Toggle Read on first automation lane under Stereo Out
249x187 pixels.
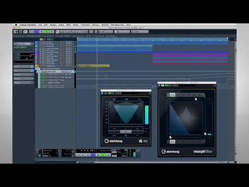(x=43, y=74)
